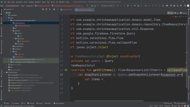Open the Project tool window stripe button
The width and height of the screenshot is (190, 107).
click(1, 12)
